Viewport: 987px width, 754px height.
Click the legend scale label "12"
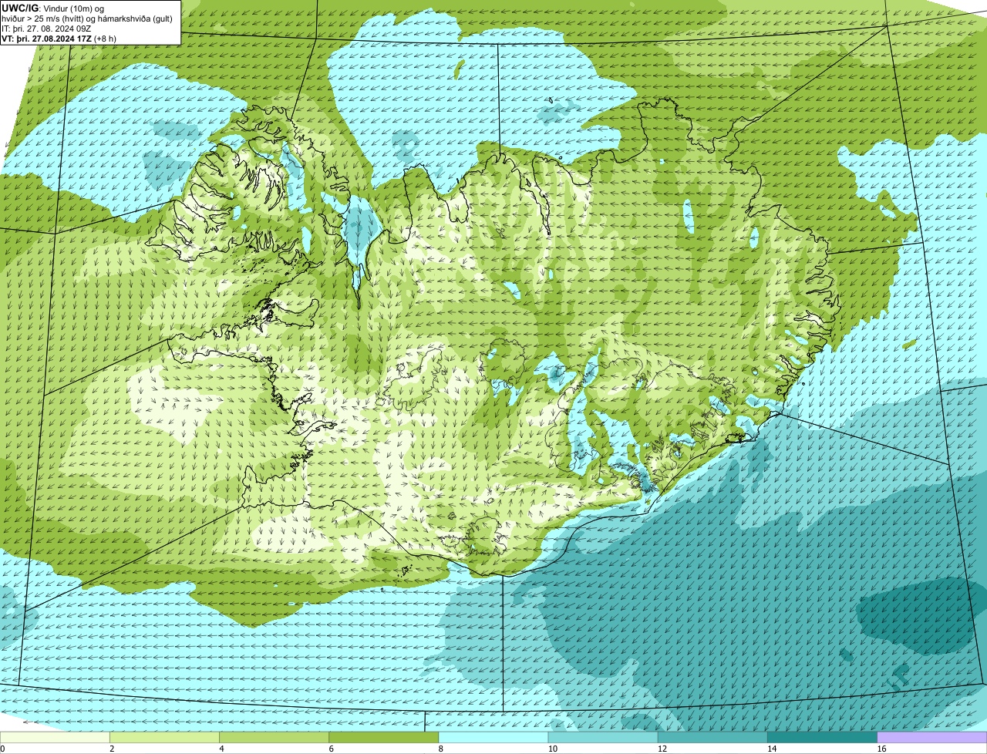(x=662, y=749)
